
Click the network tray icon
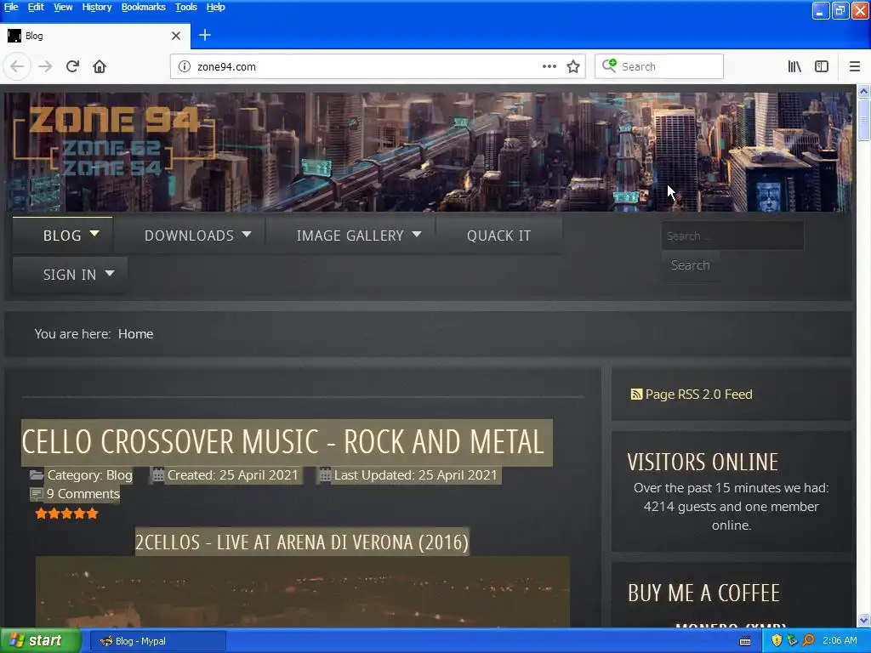(x=792, y=641)
